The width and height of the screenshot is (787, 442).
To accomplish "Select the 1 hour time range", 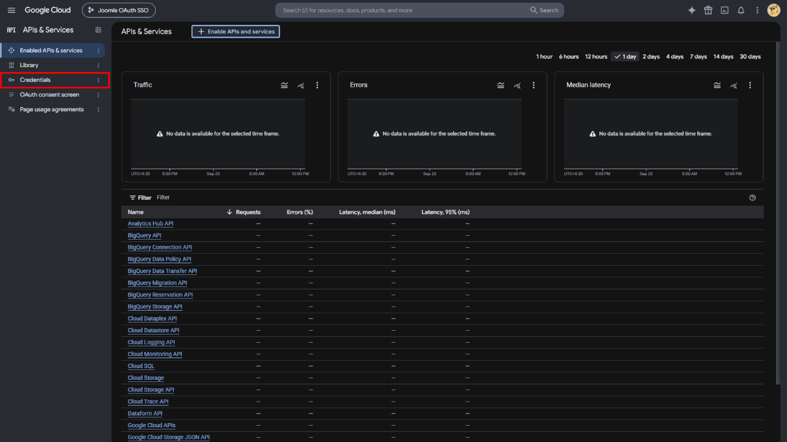I will [x=544, y=57].
